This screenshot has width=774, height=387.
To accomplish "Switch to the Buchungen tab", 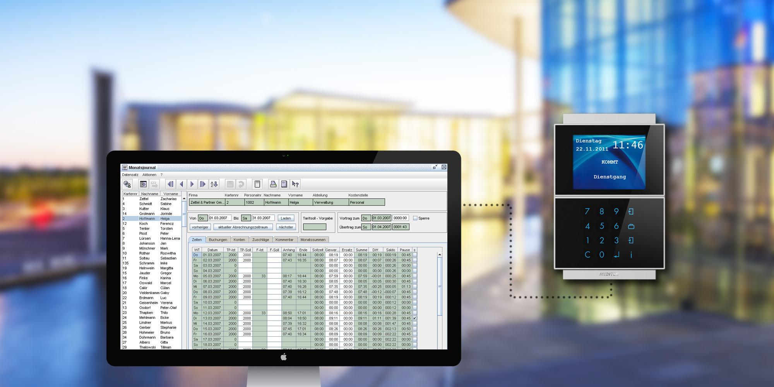I will tap(218, 240).
